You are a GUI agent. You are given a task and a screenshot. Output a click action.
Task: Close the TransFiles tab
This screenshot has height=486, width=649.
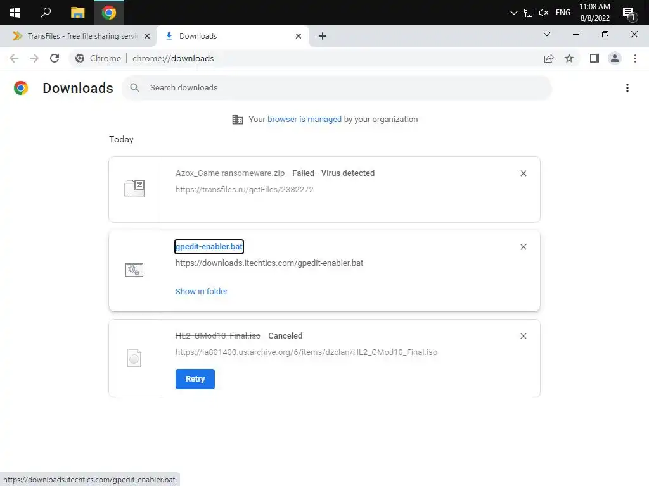147,36
